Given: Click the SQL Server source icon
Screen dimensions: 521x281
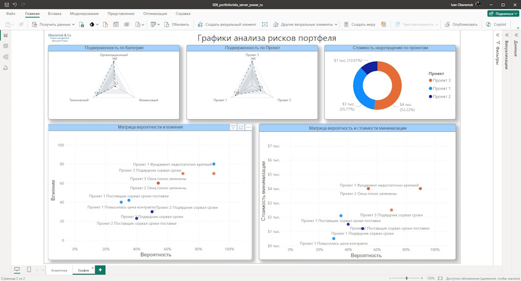Looking at the screenshot, I should tap(105, 25).
